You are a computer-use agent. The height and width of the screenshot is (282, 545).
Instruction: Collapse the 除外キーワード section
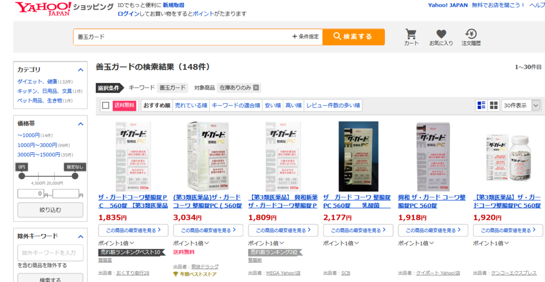click(81, 236)
